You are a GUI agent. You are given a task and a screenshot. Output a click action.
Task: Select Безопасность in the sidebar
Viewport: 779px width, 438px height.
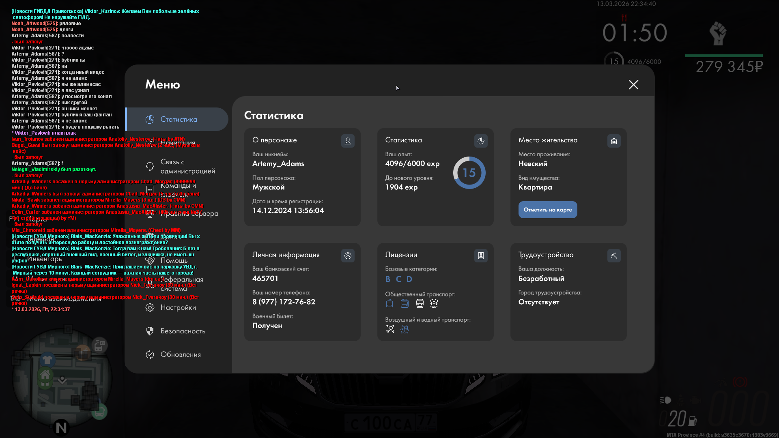pos(182,331)
